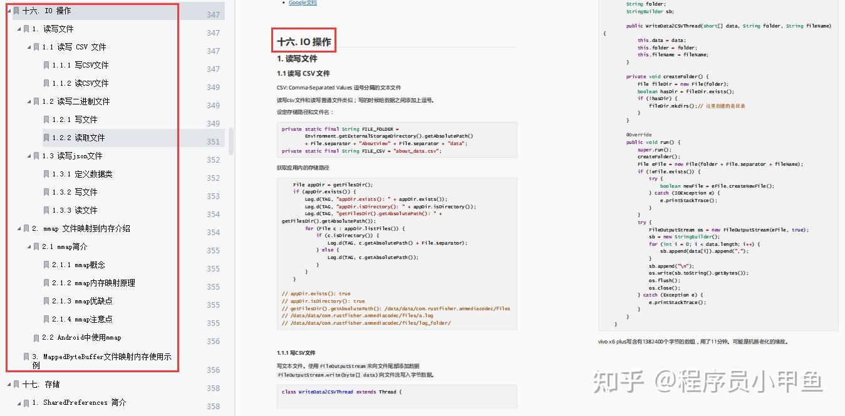Click bookmark icon beside 1.2 读写二进制文件
Viewport: 845px width, 416px height.
tap(36, 101)
